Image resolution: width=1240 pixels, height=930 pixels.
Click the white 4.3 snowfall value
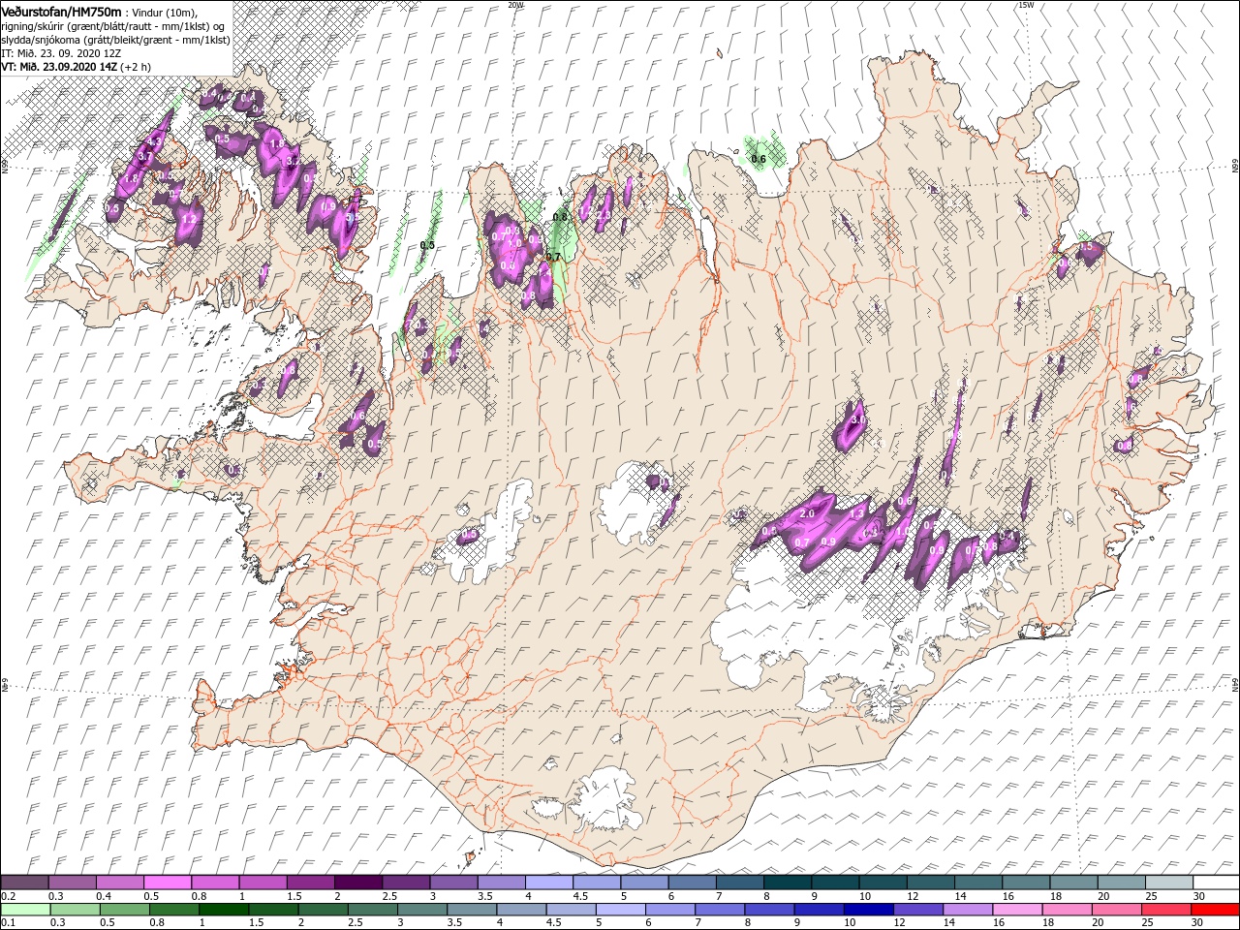[155, 141]
